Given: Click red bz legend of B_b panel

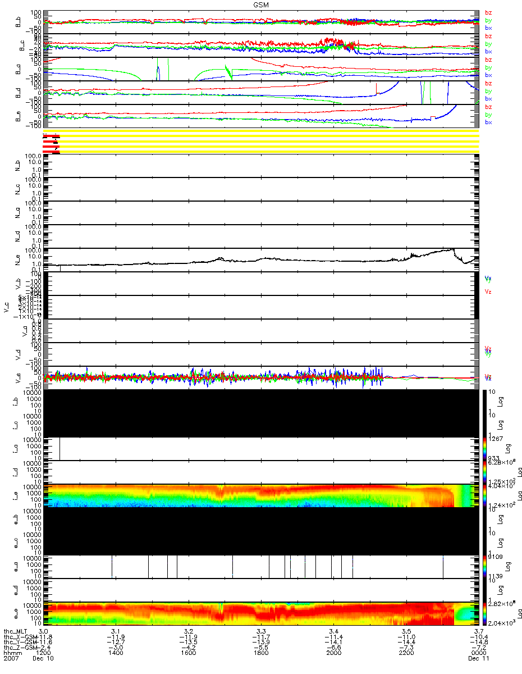Looking at the screenshot, I should pos(488,12).
